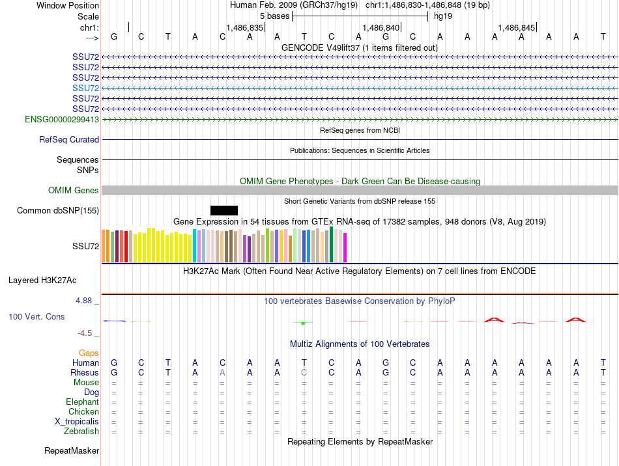This screenshot has width=619, height=466.
Task: Click the faded A in Rhesus row
Action: (x=222, y=372)
